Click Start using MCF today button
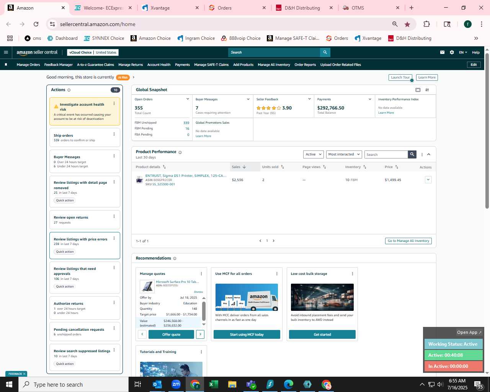The height and width of the screenshot is (392, 490). tap(247, 335)
